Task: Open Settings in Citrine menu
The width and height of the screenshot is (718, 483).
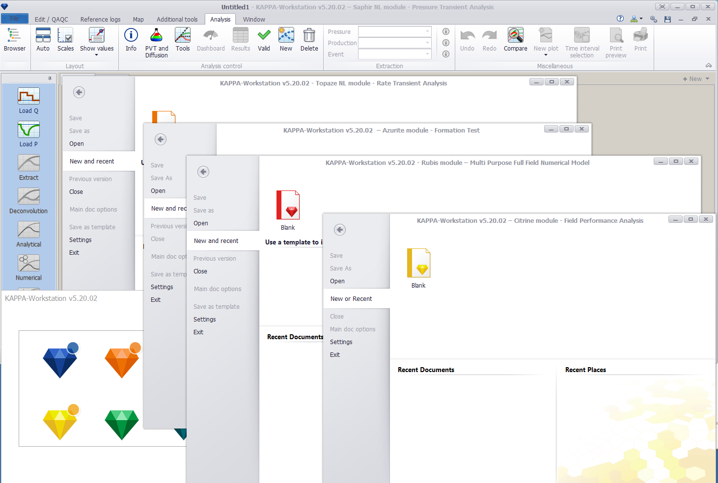Action: tap(341, 342)
